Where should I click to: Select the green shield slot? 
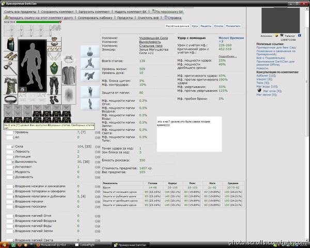click(54, 68)
